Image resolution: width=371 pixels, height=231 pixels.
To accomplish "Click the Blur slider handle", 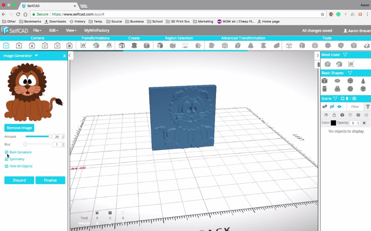I will [x=25, y=144].
